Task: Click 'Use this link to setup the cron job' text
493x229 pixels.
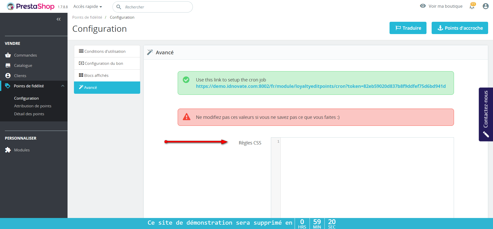Action: pyautogui.click(x=231, y=80)
